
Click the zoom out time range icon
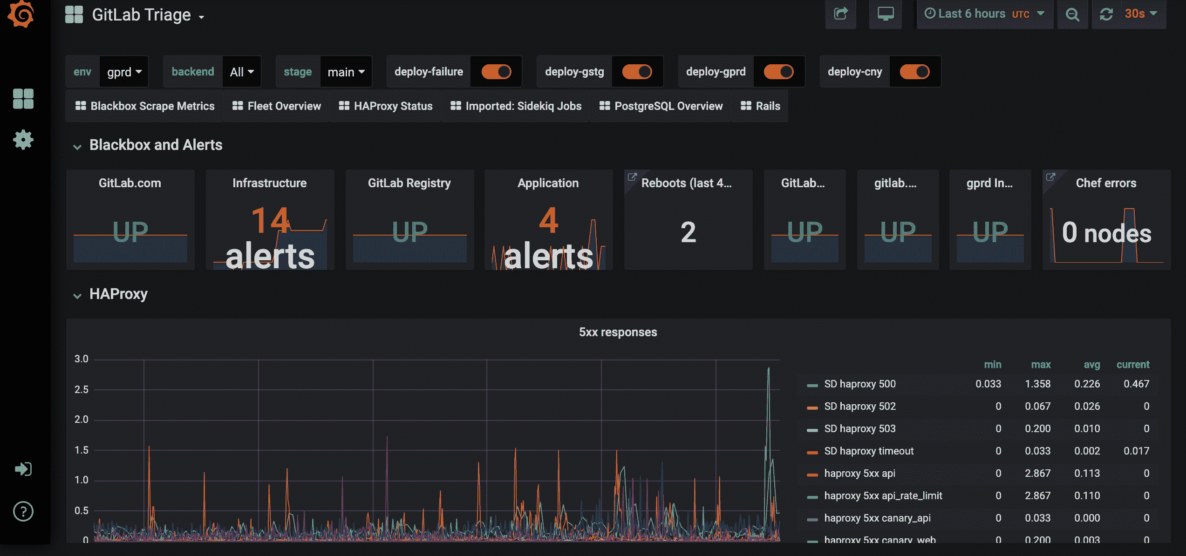tap(1072, 14)
